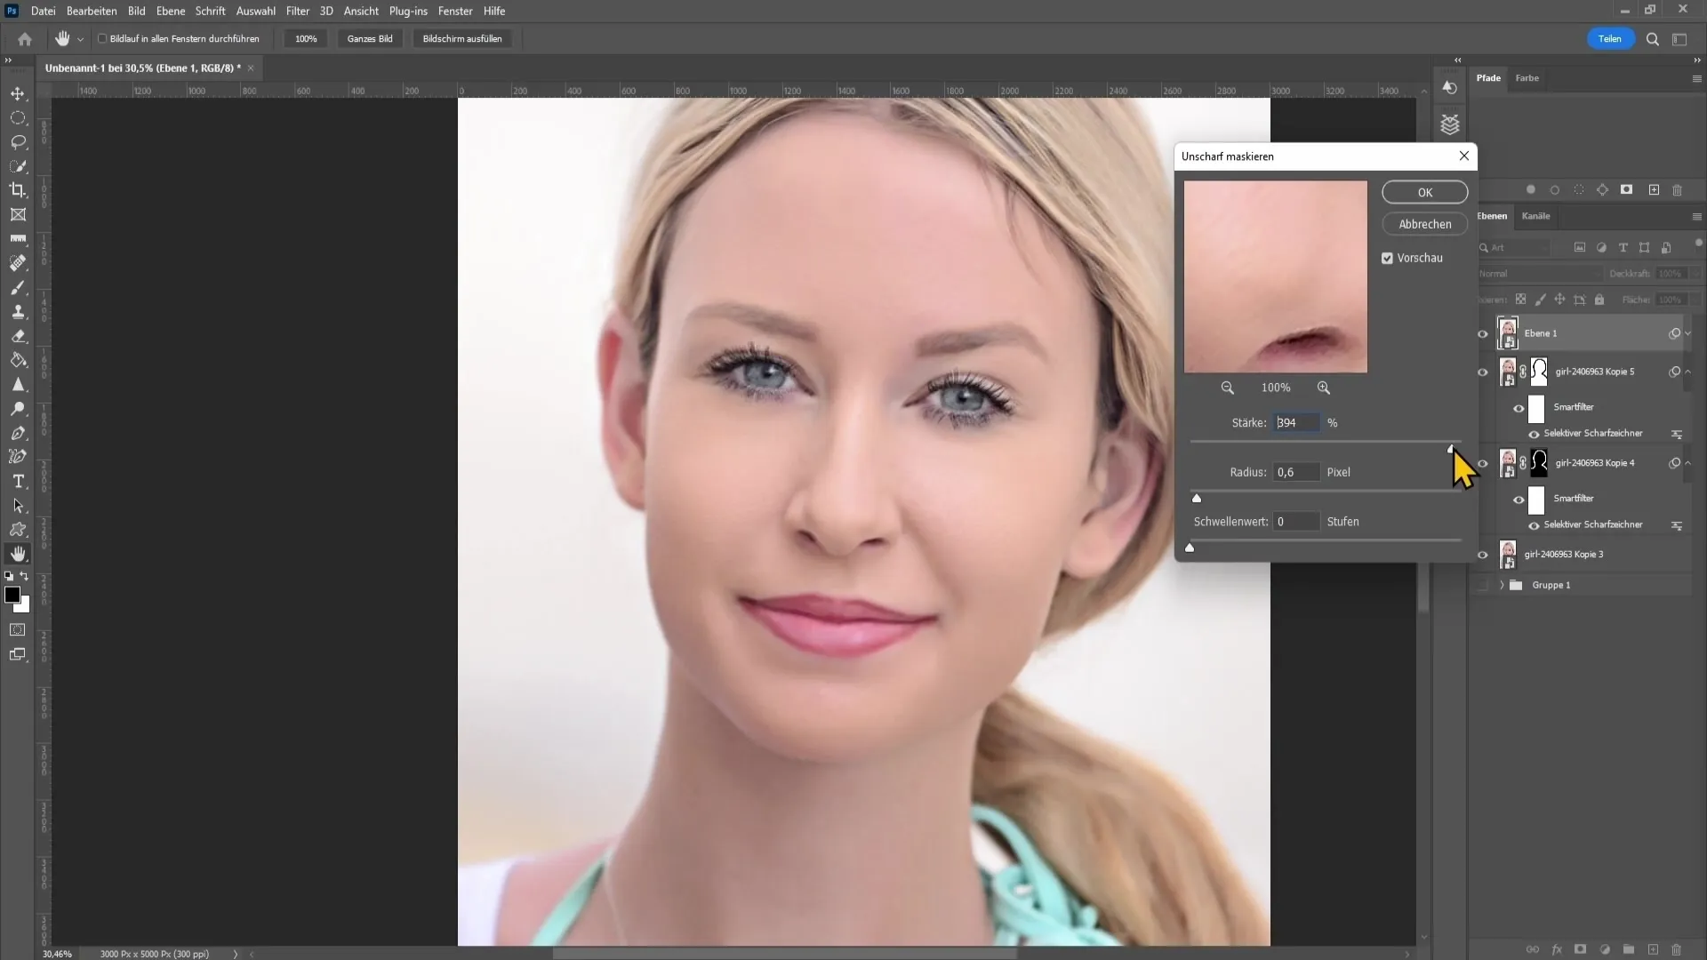1707x960 pixels.
Task: Click the Bildschirm ausfüllen button
Action: [x=462, y=39]
